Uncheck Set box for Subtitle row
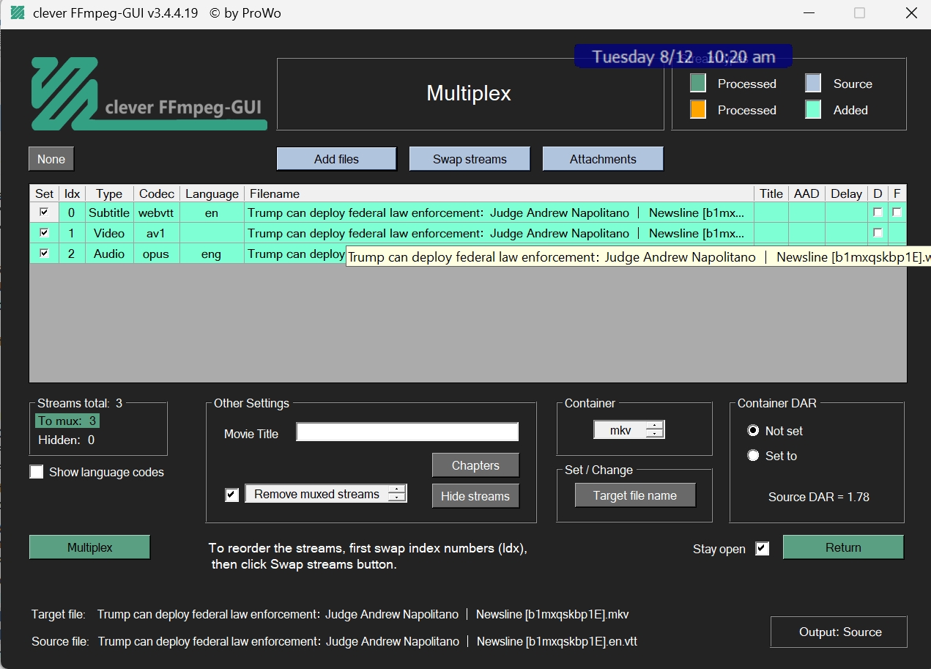Screen dimensions: 931x669 pyautogui.click(x=44, y=212)
